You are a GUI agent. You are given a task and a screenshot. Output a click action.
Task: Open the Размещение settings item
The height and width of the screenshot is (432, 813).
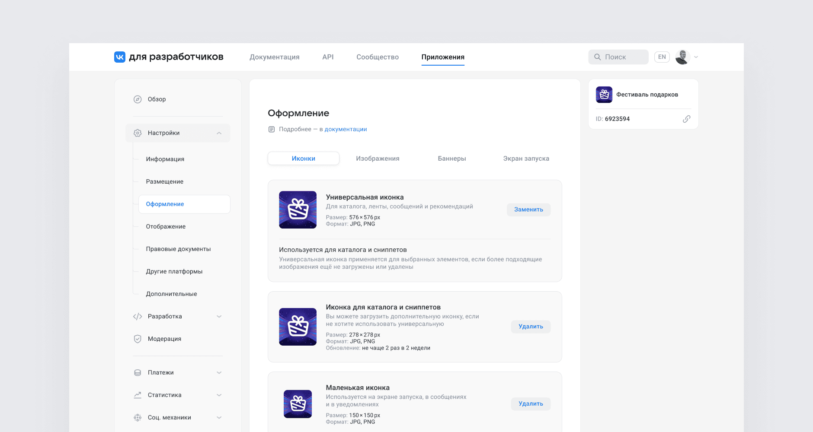(x=165, y=181)
